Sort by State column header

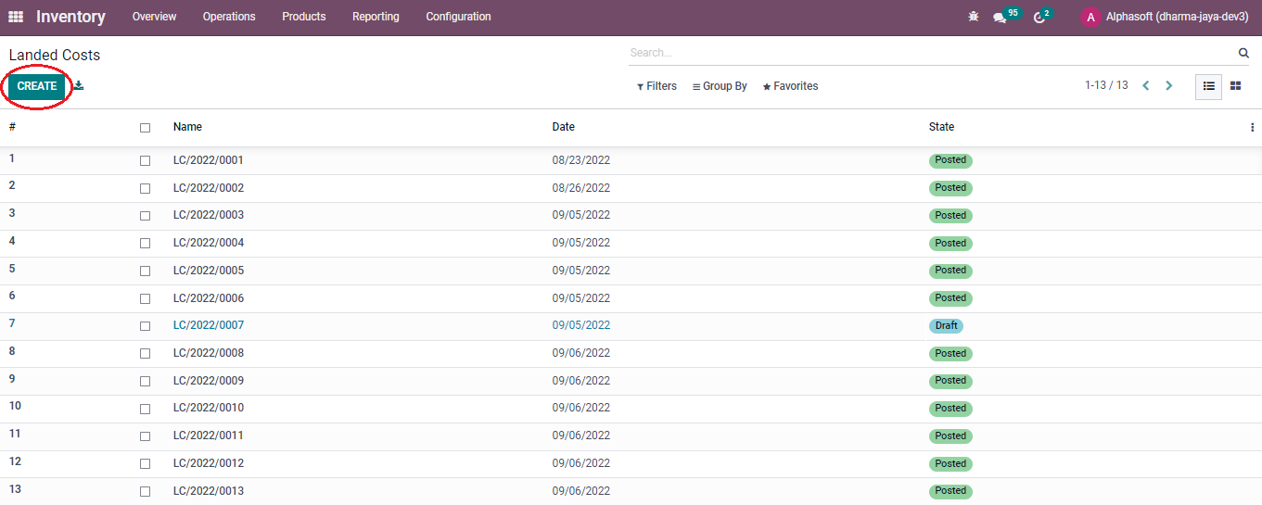[x=941, y=127]
